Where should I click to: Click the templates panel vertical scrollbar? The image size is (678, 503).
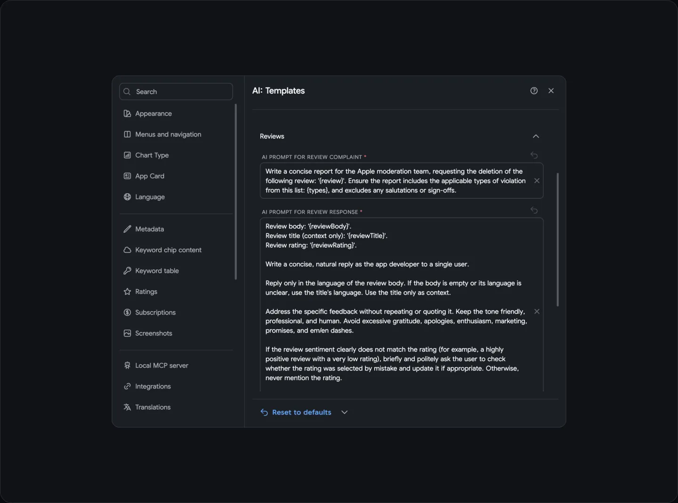557,240
